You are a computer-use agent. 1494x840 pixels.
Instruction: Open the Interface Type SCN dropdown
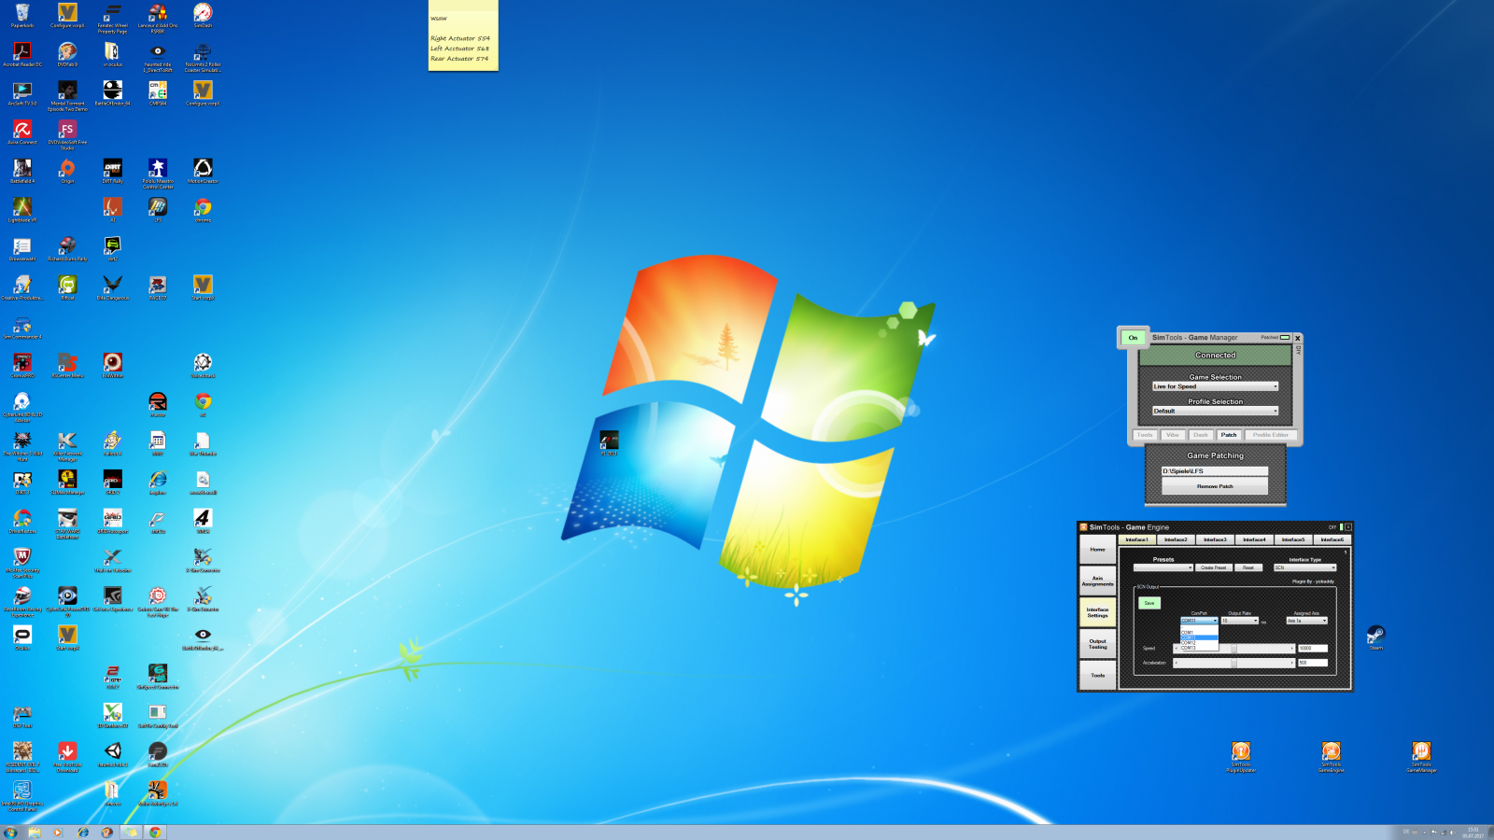[x=1305, y=567]
